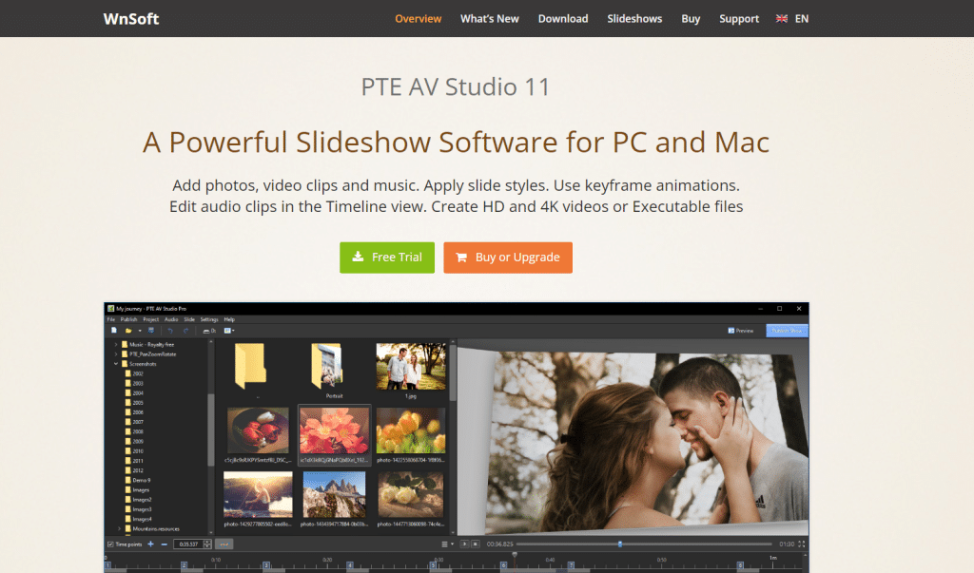Add a time point with the plus icon
The width and height of the screenshot is (974, 573).
coord(149,544)
